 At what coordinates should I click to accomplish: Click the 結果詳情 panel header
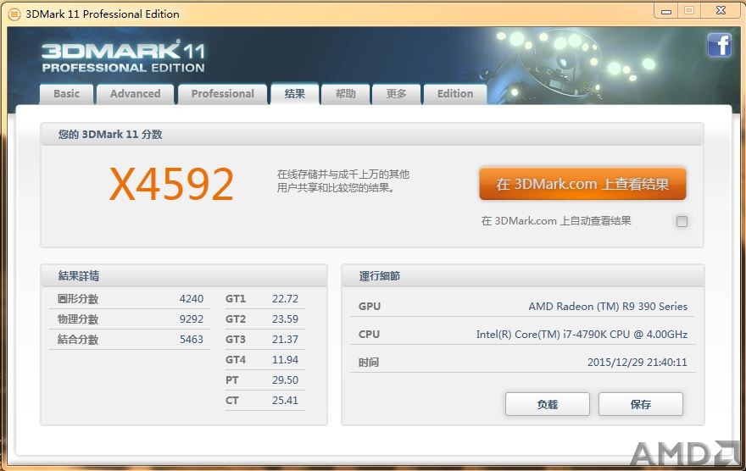point(184,275)
